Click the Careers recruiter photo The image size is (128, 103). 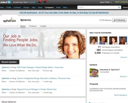click(94, 73)
